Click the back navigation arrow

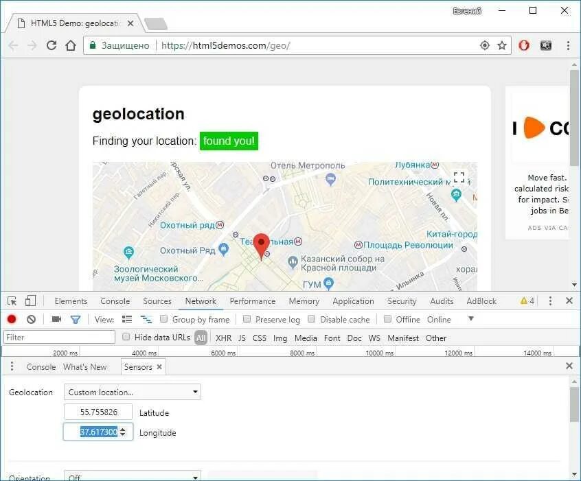tap(13, 45)
